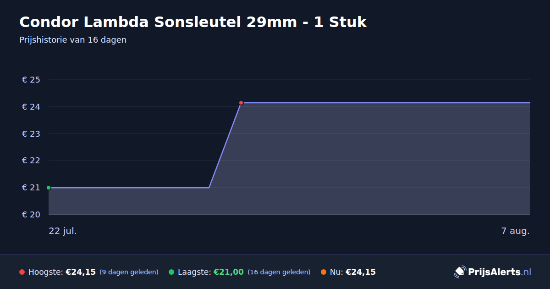Click the € 22 axis label
The width and height of the screenshot is (550, 289).
point(31,161)
